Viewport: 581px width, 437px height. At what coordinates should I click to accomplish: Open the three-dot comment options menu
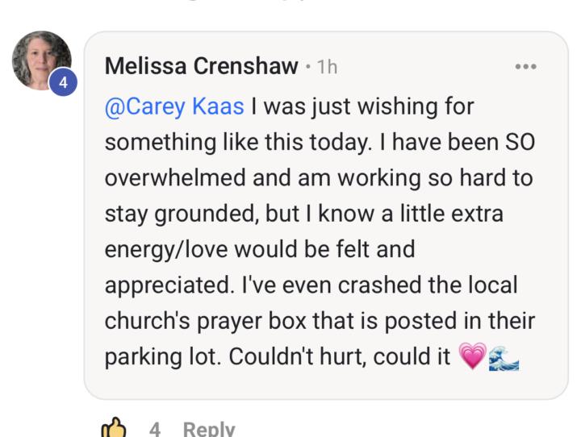click(x=526, y=67)
